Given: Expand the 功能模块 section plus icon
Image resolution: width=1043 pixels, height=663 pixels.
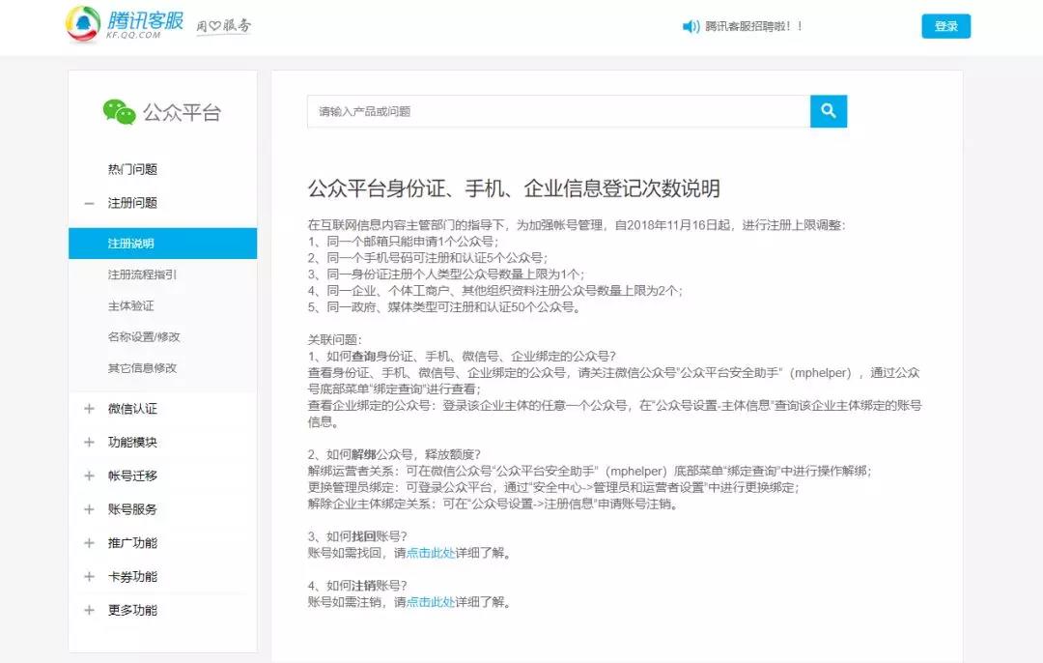Looking at the screenshot, I should click(x=89, y=442).
